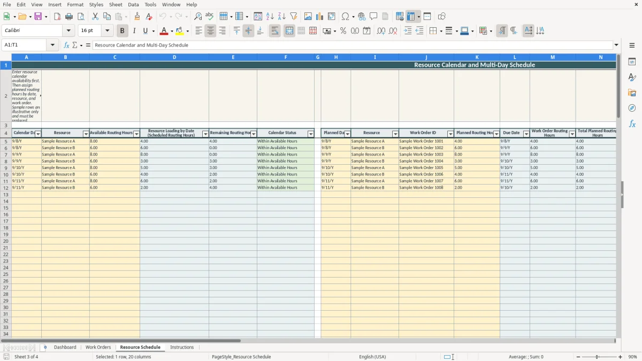The image size is (642, 361).
Task: Run the Spelling check icon
Action: coord(209,17)
